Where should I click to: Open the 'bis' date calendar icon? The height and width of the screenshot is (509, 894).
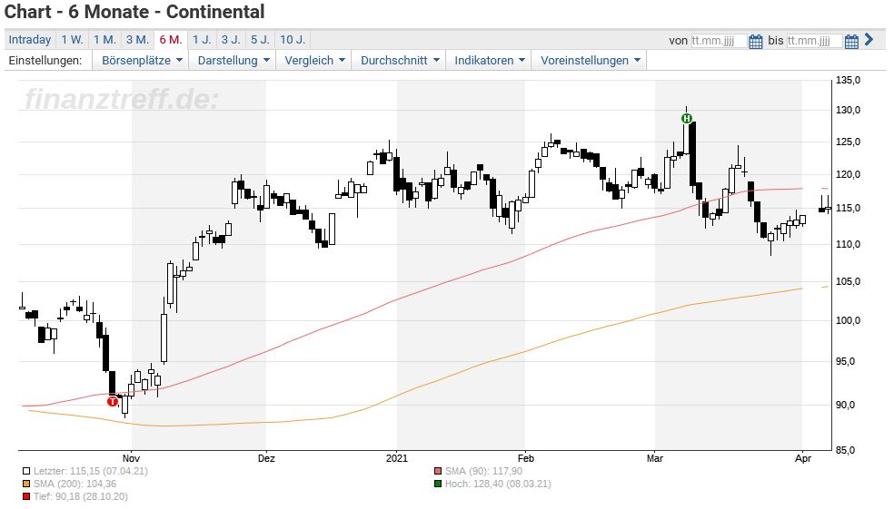tap(851, 41)
